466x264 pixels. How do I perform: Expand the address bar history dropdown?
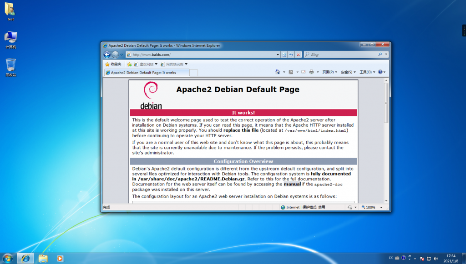click(278, 55)
